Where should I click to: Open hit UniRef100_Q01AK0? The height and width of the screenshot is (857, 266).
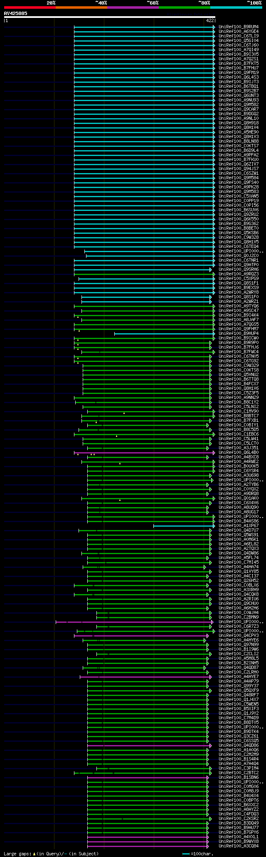point(239,498)
